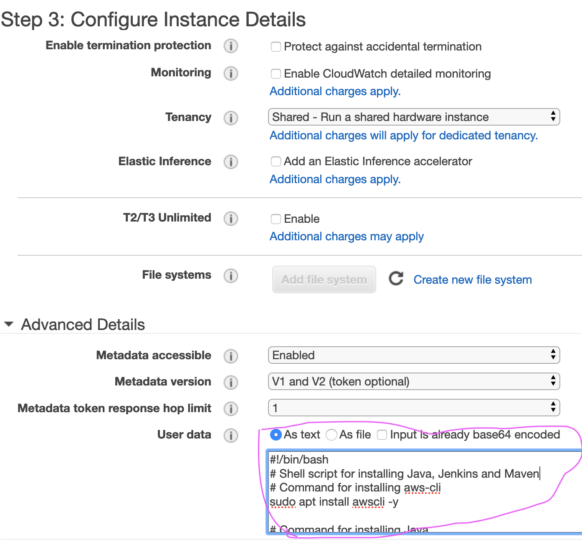Check Protect against accidental termination
The image size is (582, 544).
pos(276,47)
